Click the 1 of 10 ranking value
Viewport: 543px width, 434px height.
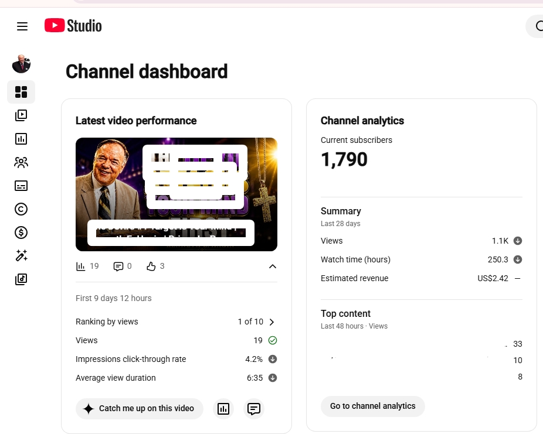point(250,322)
